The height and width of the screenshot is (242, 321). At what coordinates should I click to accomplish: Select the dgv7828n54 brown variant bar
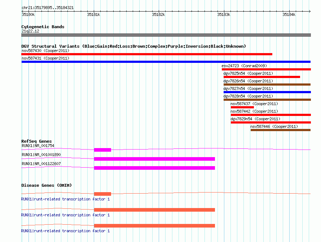(267, 100)
